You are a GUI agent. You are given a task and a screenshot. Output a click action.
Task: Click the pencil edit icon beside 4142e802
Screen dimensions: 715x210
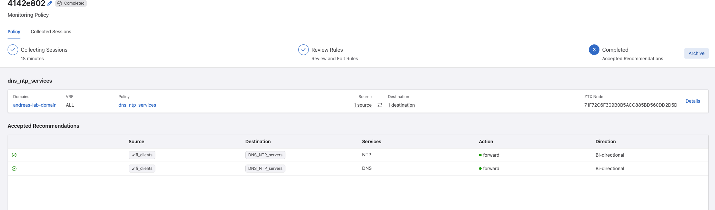click(50, 3)
